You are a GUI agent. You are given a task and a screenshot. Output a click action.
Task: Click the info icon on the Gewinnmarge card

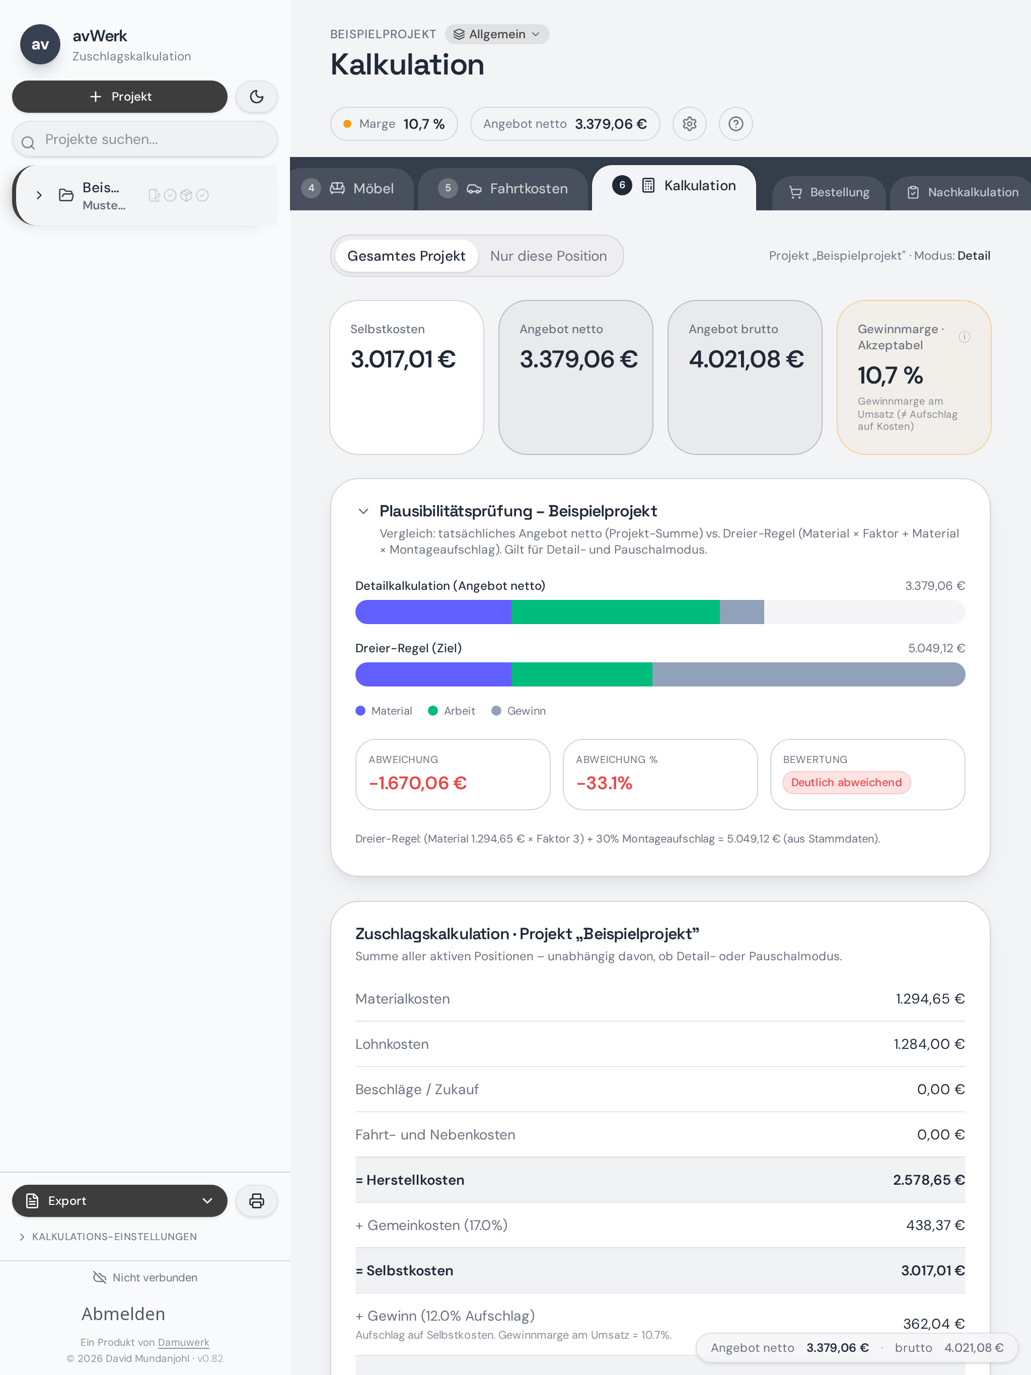(x=965, y=336)
